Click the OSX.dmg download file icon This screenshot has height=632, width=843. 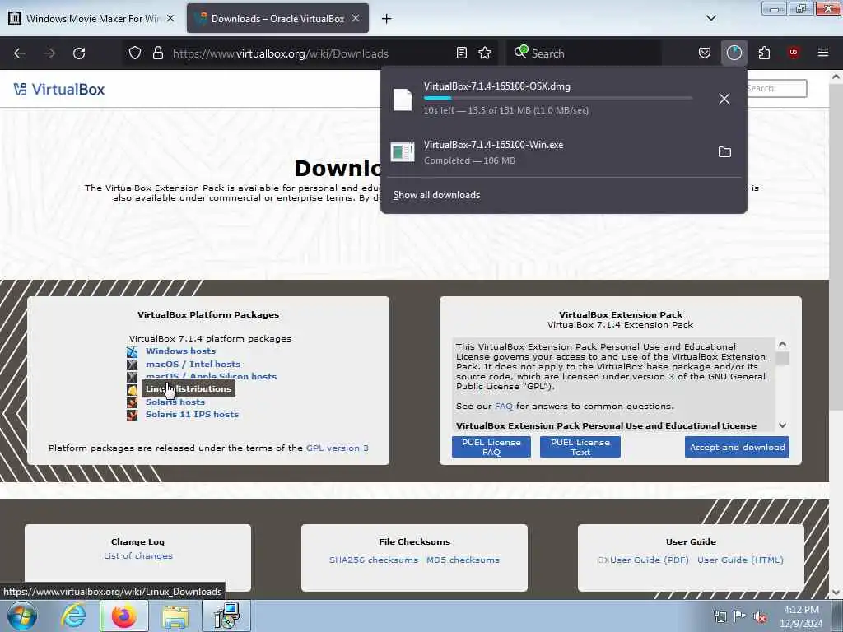[402, 100]
